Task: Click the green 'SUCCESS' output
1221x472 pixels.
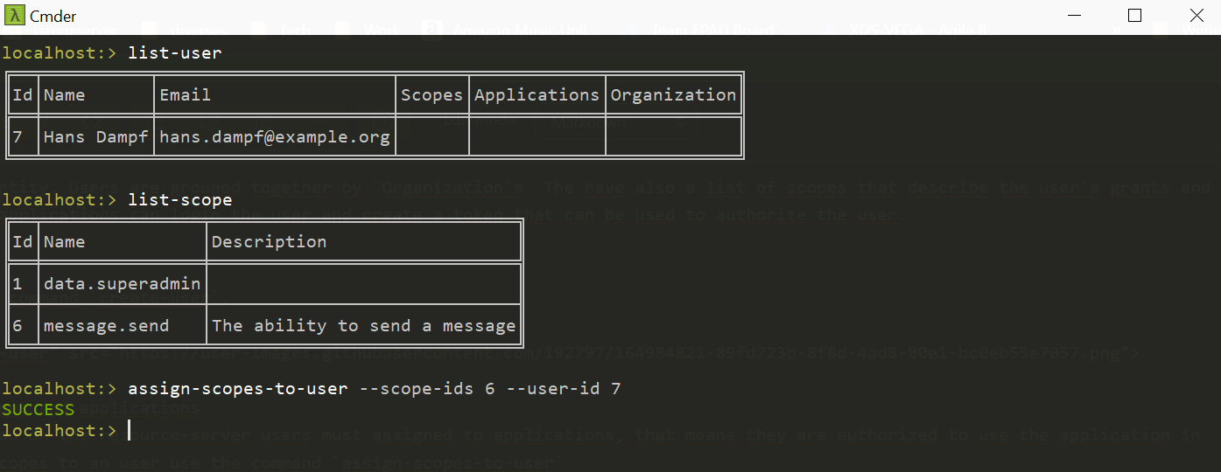Action: (39, 410)
